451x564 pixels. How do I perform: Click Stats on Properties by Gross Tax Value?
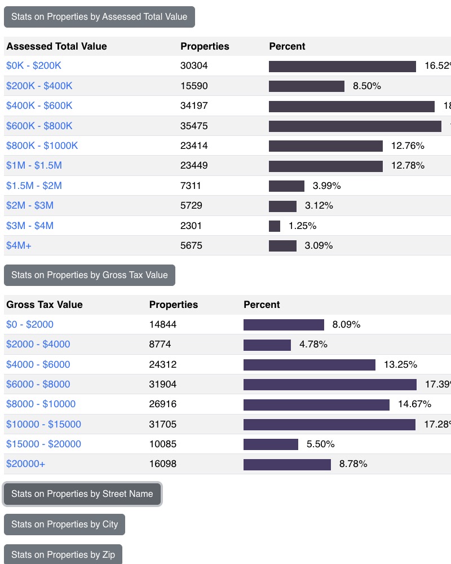coord(89,275)
